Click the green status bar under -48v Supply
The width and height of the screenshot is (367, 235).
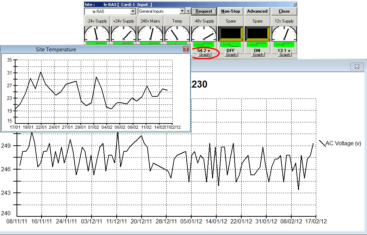pyautogui.click(x=204, y=45)
